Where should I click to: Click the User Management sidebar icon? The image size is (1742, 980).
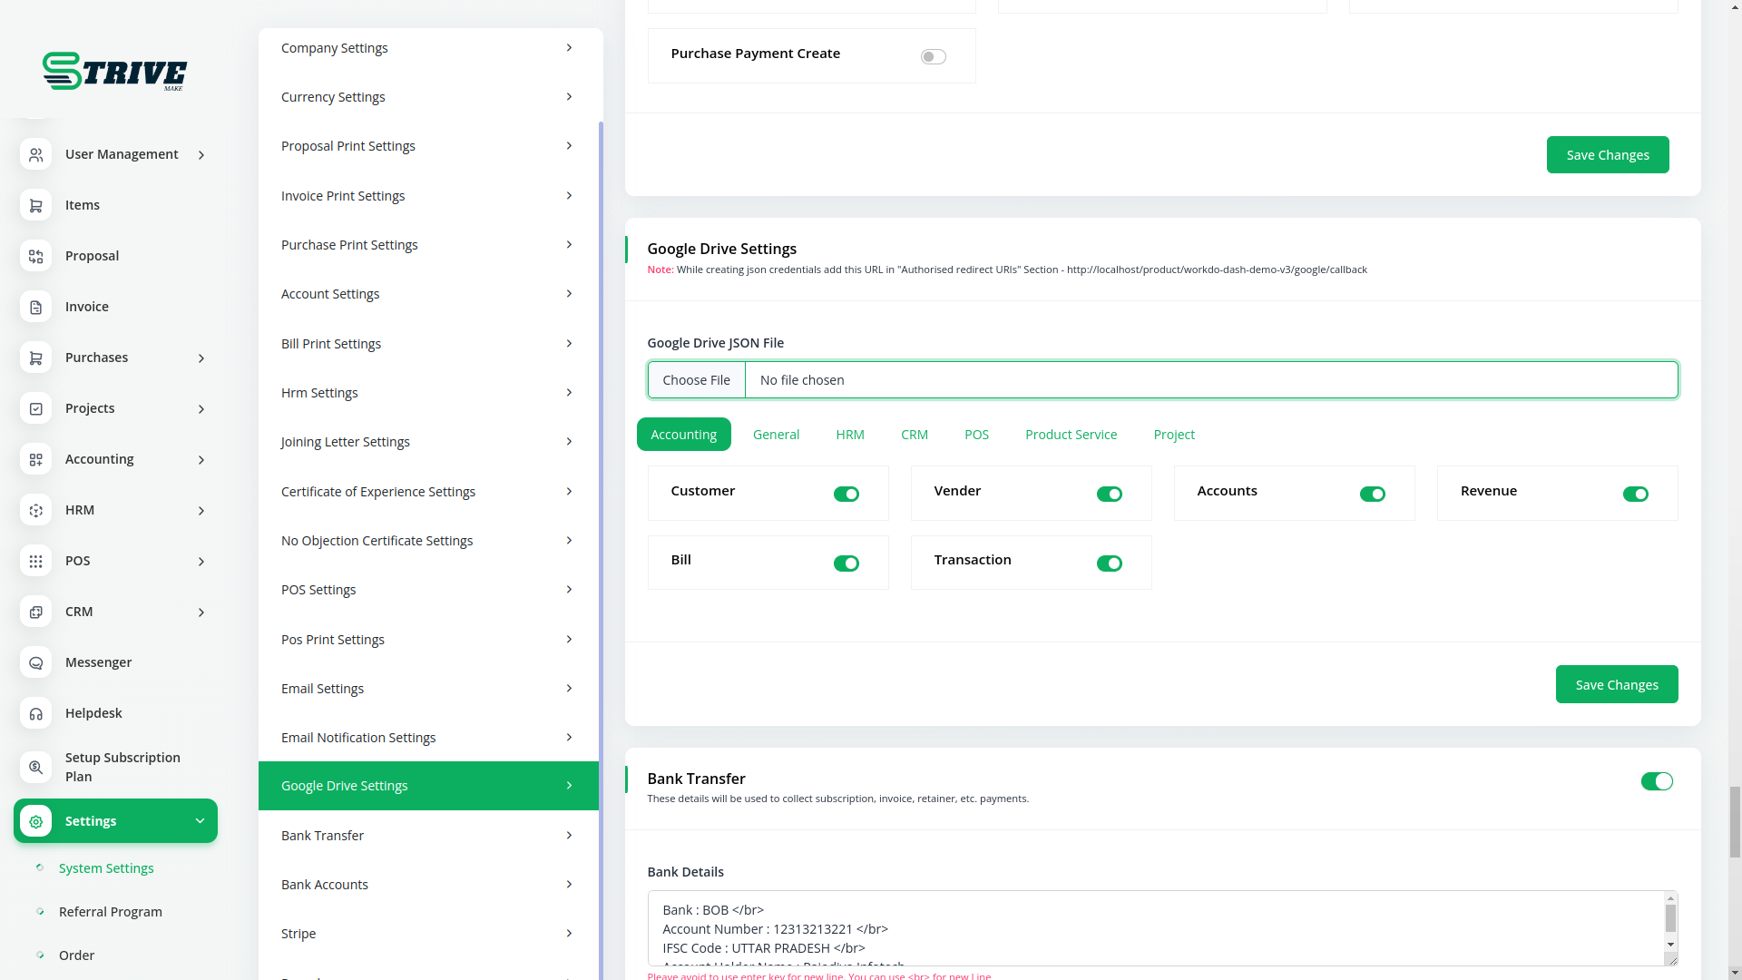35,154
